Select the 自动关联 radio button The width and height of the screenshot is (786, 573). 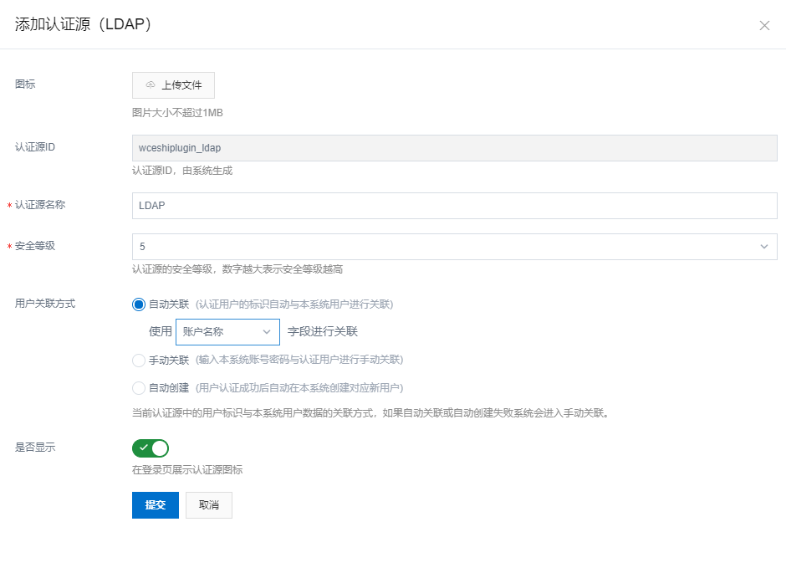139,304
